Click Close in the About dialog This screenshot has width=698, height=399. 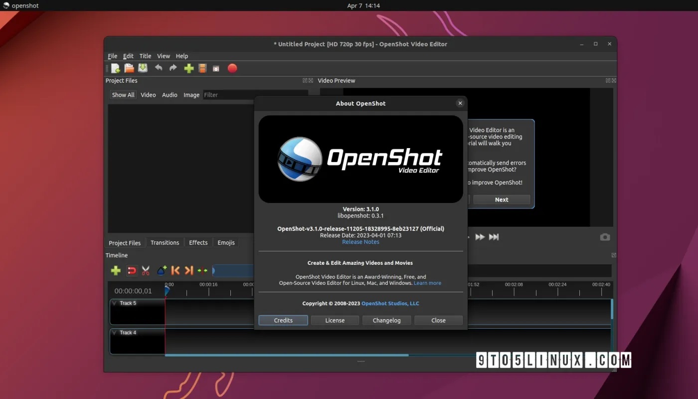click(439, 320)
